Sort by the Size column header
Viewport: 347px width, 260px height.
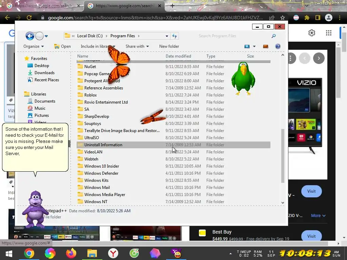[x=250, y=56]
